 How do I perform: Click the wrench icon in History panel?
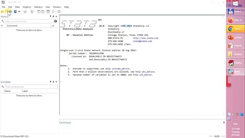pos(3,21)
